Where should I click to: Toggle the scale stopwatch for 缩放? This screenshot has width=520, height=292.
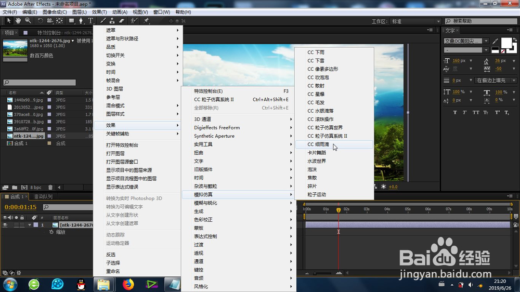tap(51, 232)
